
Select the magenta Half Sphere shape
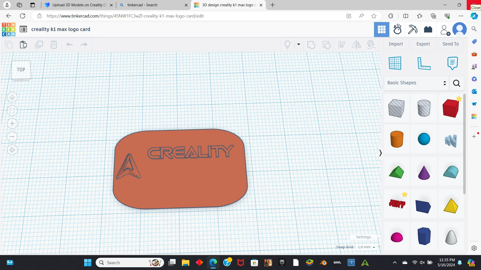click(397, 237)
